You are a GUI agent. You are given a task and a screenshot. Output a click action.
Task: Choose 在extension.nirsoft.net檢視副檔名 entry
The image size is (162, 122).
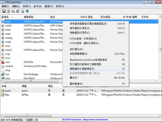pyautogui.click(x=96, y=60)
